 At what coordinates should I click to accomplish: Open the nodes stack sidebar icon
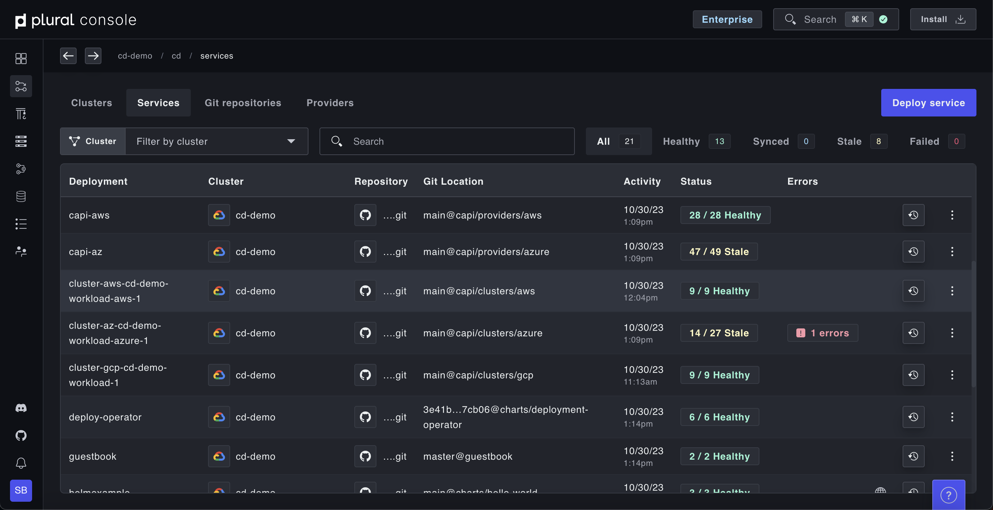21,141
